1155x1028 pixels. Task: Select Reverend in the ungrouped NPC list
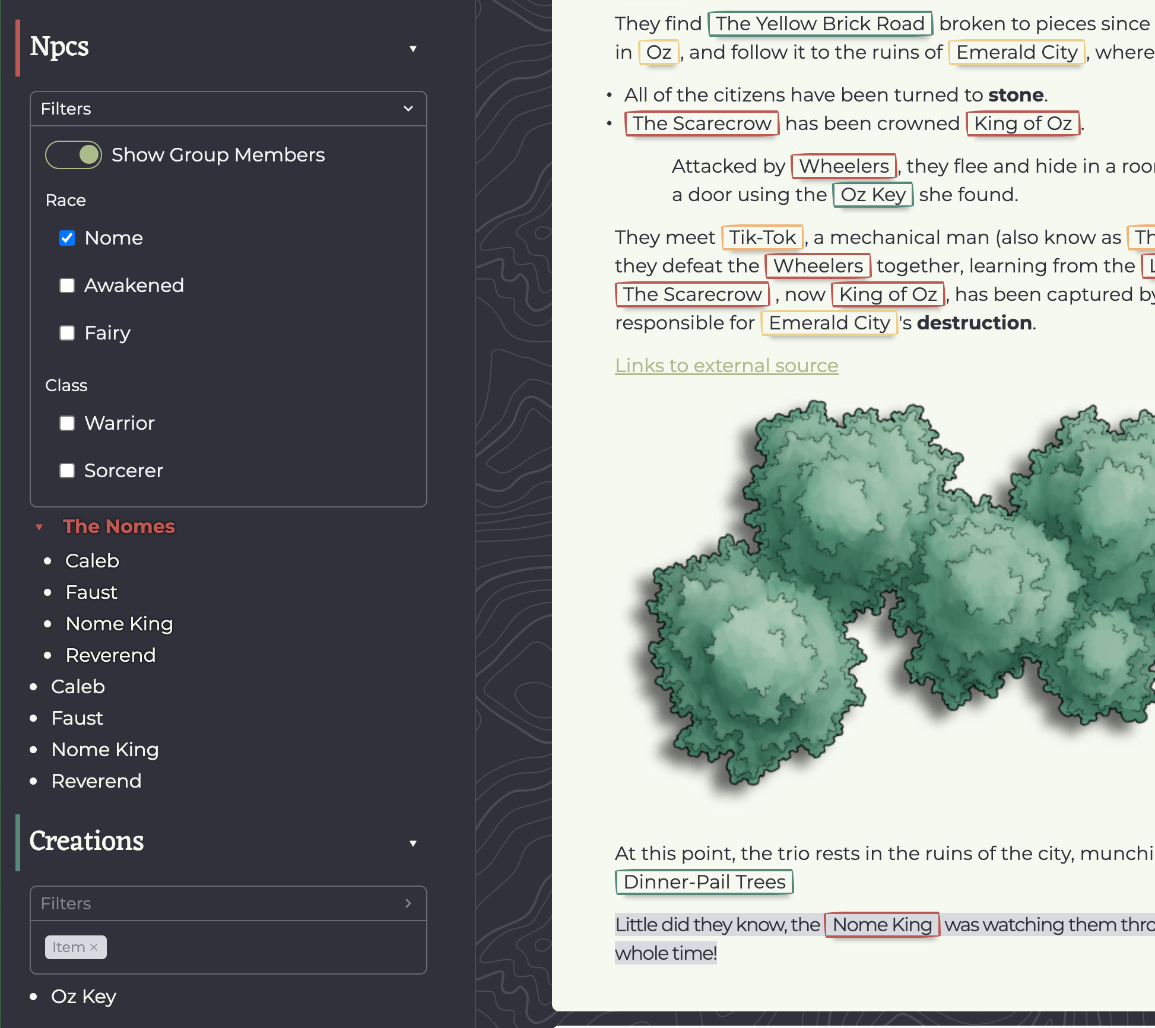tap(96, 781)
